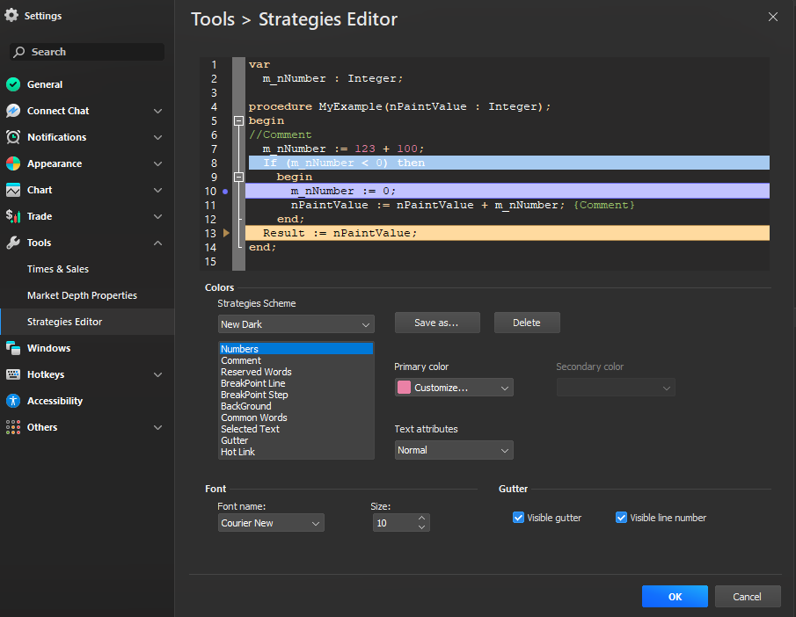This screenshot has height=617, width=796.
Task: Click the pink Primary color swatch
Action: click(x=405, y=388)
